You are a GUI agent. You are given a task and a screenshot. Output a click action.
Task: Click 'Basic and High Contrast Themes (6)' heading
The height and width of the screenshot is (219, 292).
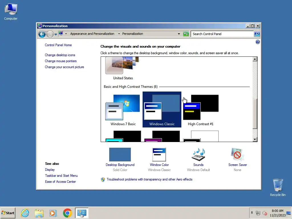pyautogui.click(x=131, y=87)
